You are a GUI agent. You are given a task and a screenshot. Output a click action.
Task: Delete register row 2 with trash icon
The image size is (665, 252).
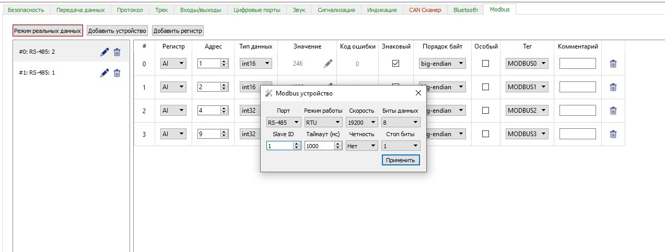coord(613,111)
